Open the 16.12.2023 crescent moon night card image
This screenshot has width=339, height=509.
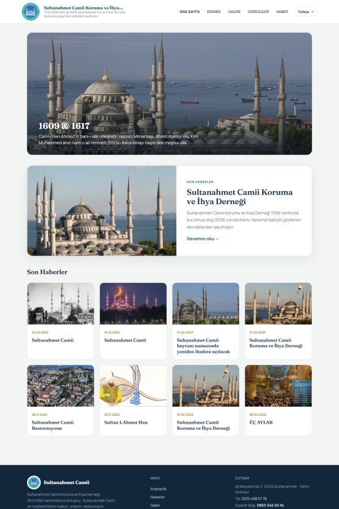pos(133,304)
